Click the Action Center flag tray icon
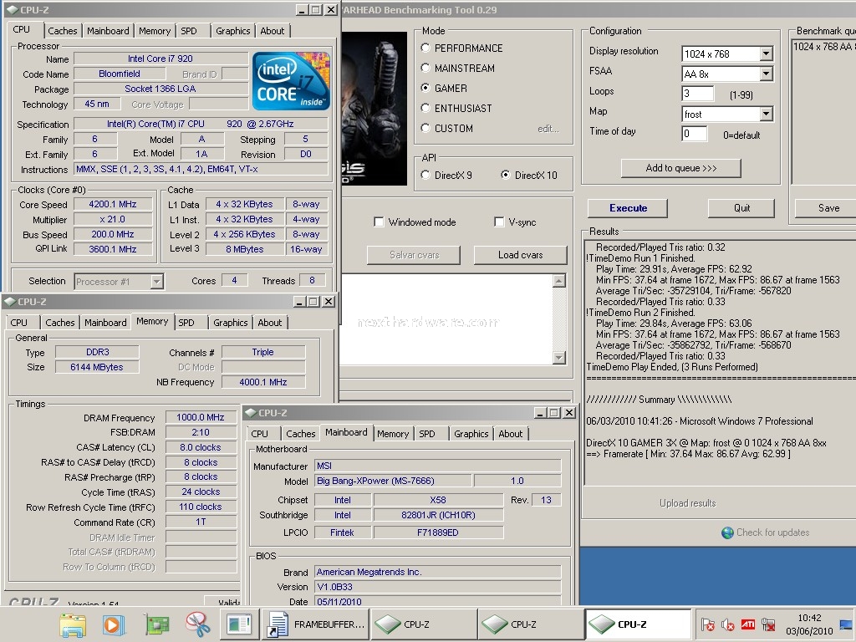This screenshot has height=642, width=856. point(708,624)
